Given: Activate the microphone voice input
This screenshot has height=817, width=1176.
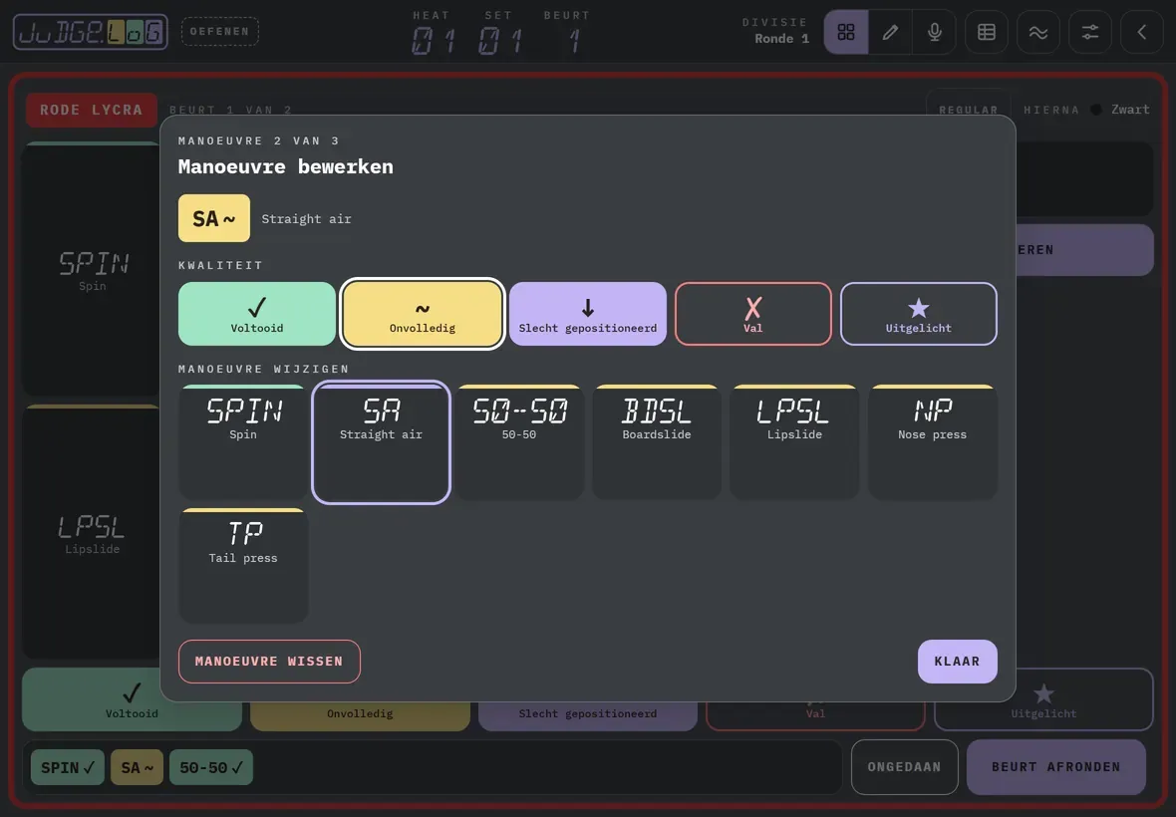Looking at the screenshot, I should pos(935,32).
